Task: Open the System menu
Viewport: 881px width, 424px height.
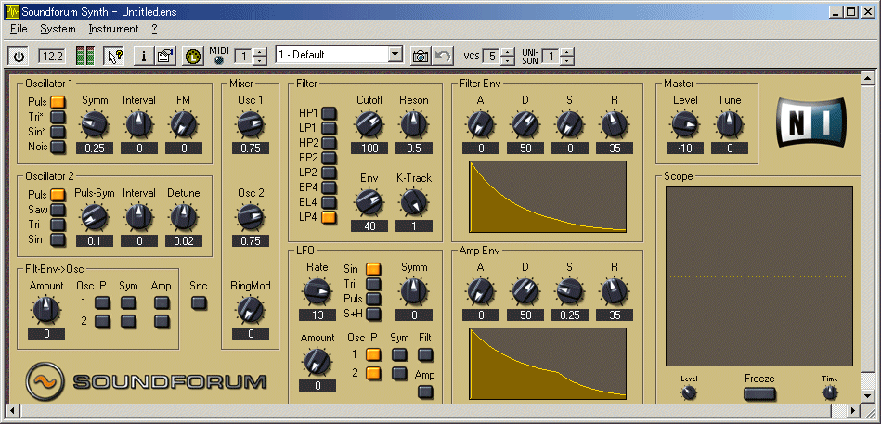Action: [x=58, y=29]
